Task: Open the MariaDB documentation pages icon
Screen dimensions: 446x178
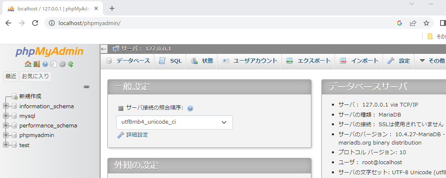Action: point(54,64)
